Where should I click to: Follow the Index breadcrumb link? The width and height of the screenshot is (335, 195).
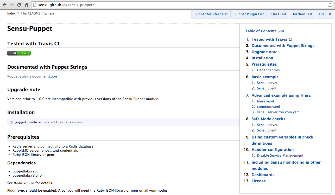tap(11, 13)
